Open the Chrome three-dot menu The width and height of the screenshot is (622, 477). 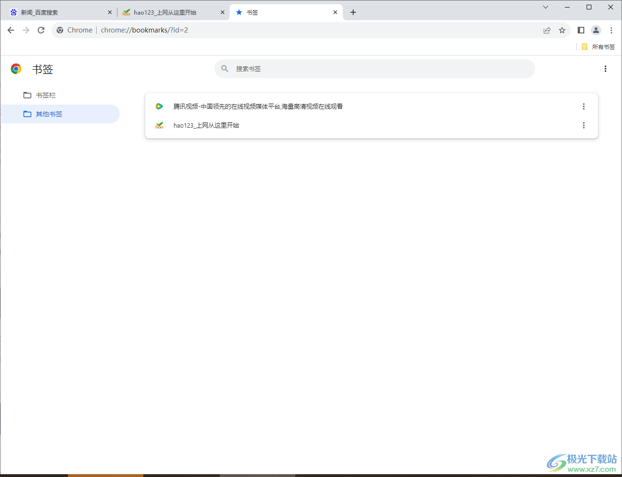[611, 30]
